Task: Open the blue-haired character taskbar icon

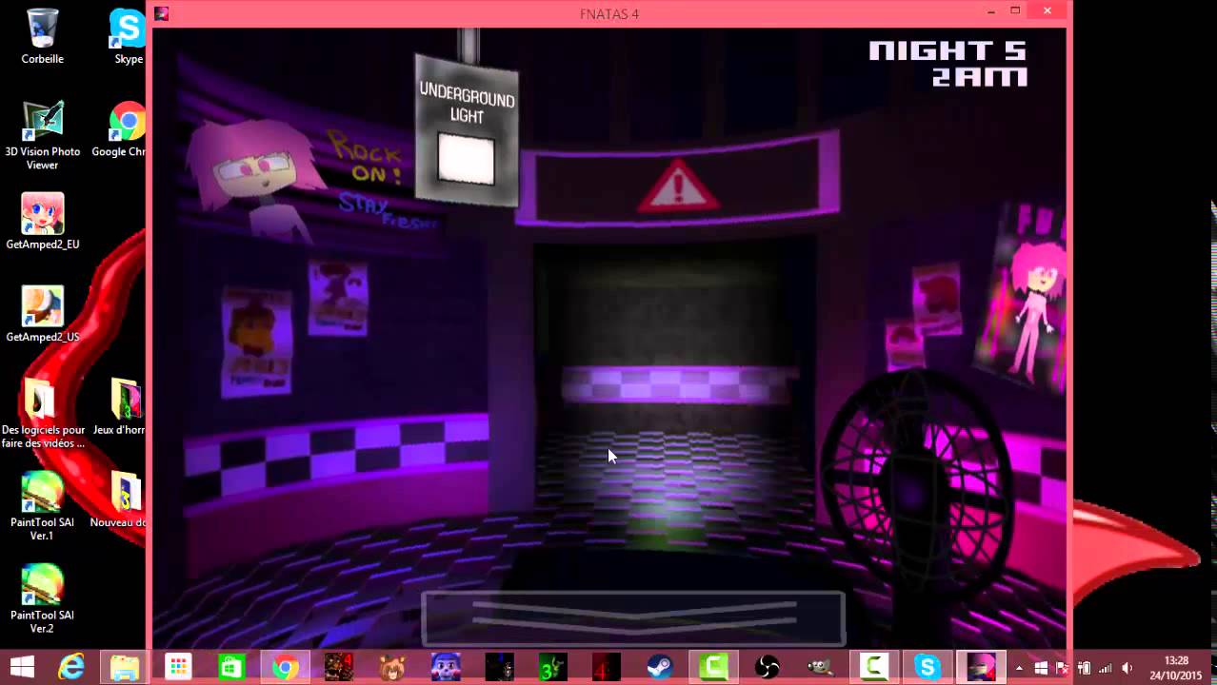Action: click(x=446, y=667)
